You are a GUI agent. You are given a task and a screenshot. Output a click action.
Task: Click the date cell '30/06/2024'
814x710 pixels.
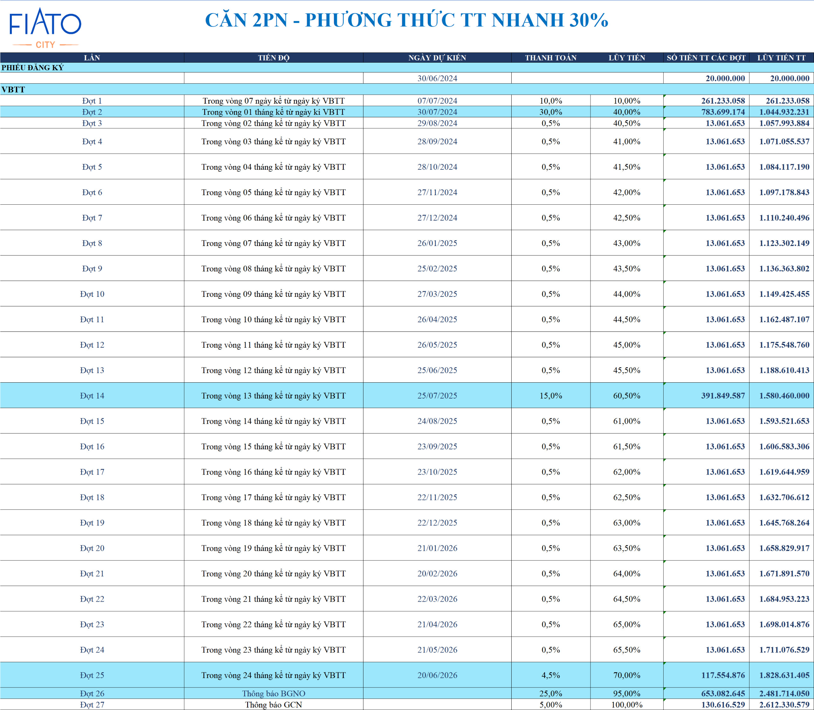(x=437, y=79)
